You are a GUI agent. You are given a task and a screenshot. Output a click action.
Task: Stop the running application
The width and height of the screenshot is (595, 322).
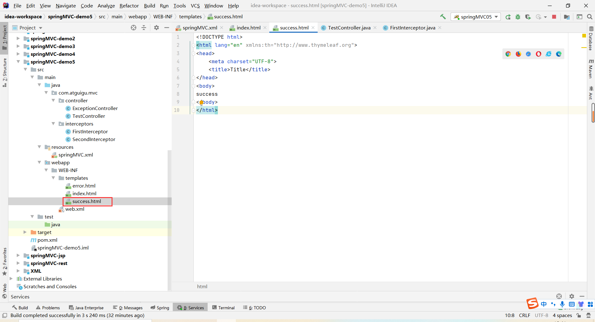(x=554, y=17)
